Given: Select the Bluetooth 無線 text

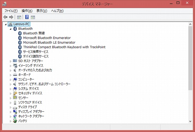Looking at the screenshot, I should pyautogui.click(x=34, y=33).
